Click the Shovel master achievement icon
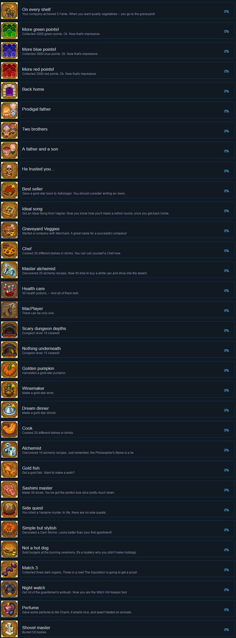 point(9,629)
